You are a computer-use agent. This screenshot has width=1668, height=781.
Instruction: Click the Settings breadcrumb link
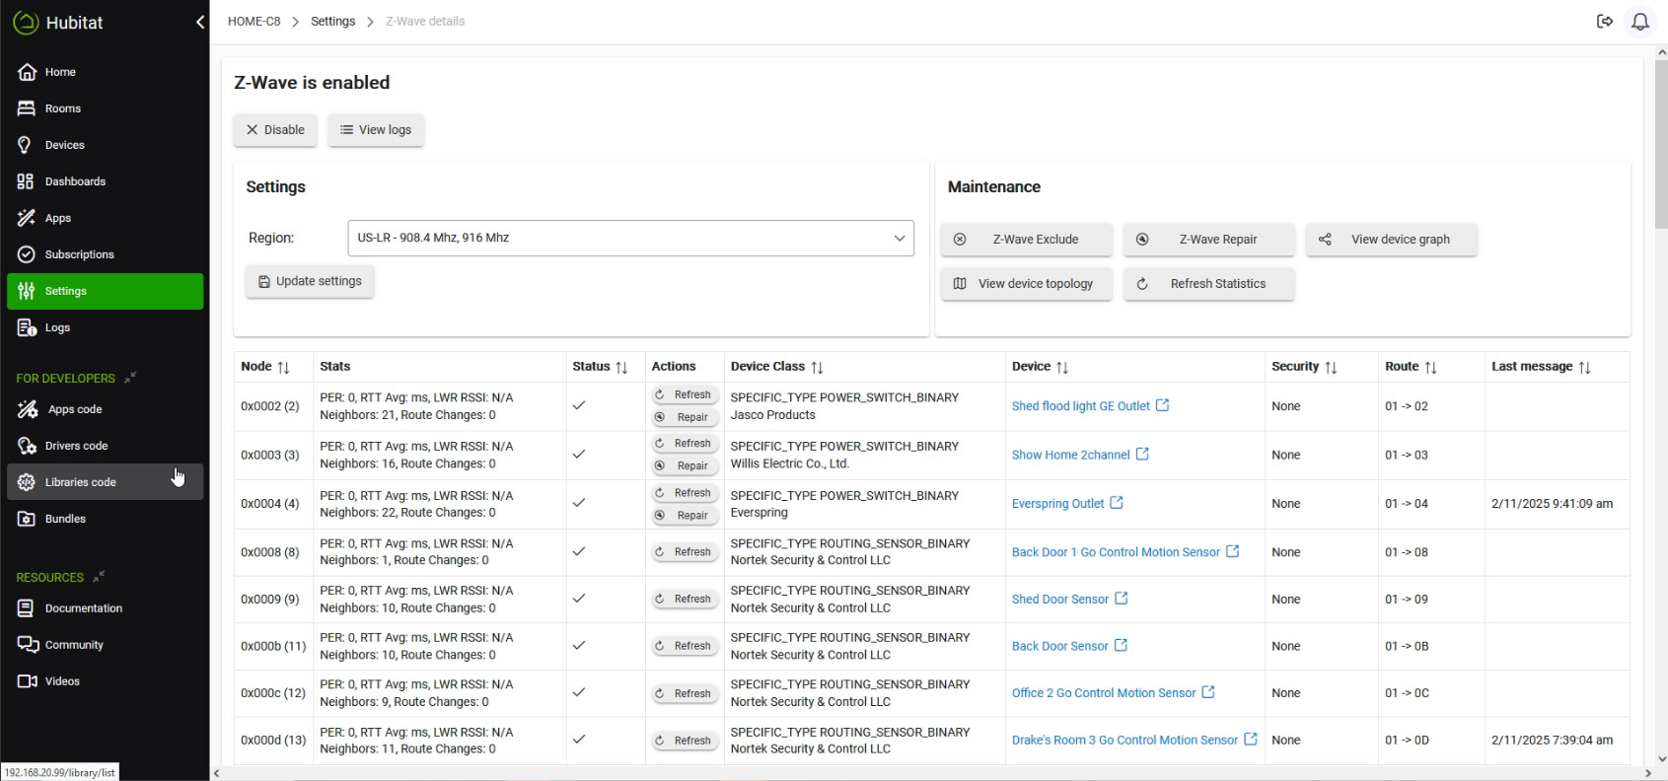332,21
